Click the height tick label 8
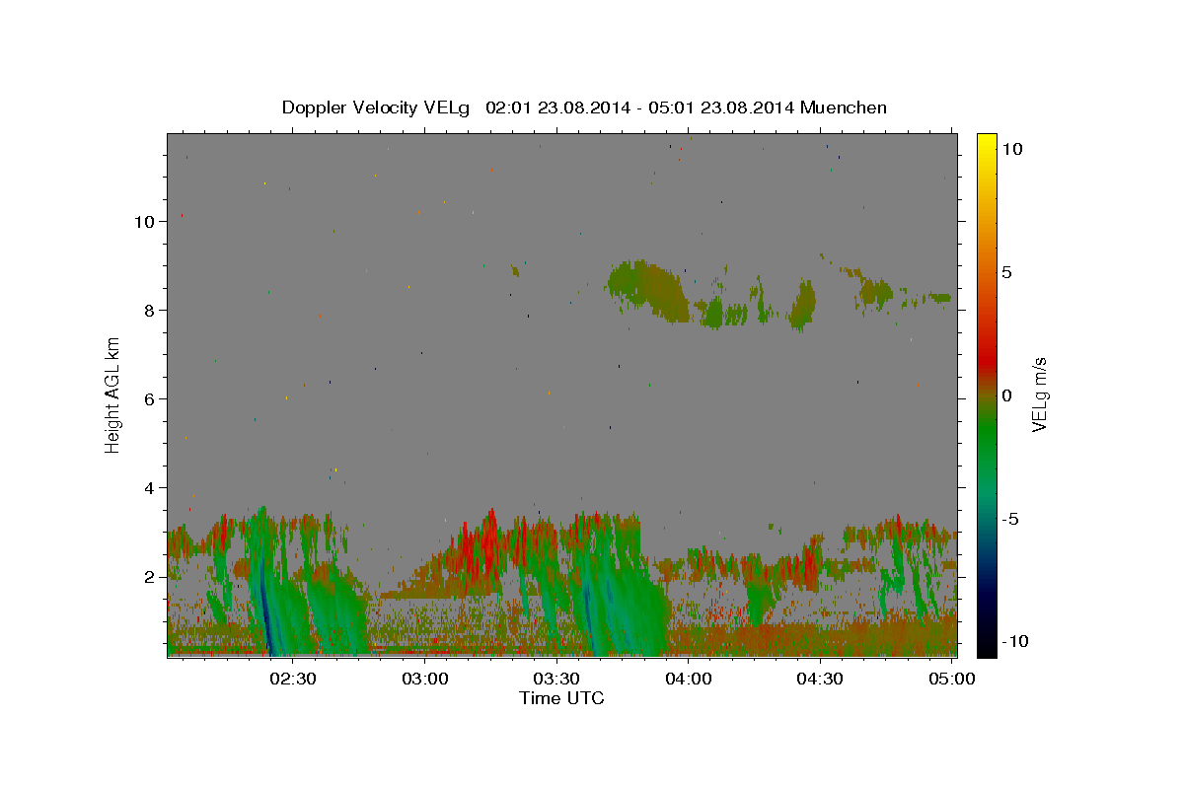This screenshot has width=1184, height=789. 150,310
